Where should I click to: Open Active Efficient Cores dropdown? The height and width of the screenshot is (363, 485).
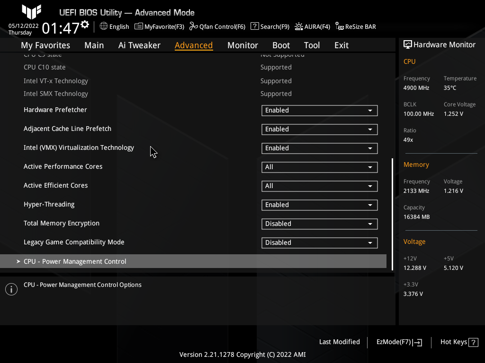click(x=320, y=186)
